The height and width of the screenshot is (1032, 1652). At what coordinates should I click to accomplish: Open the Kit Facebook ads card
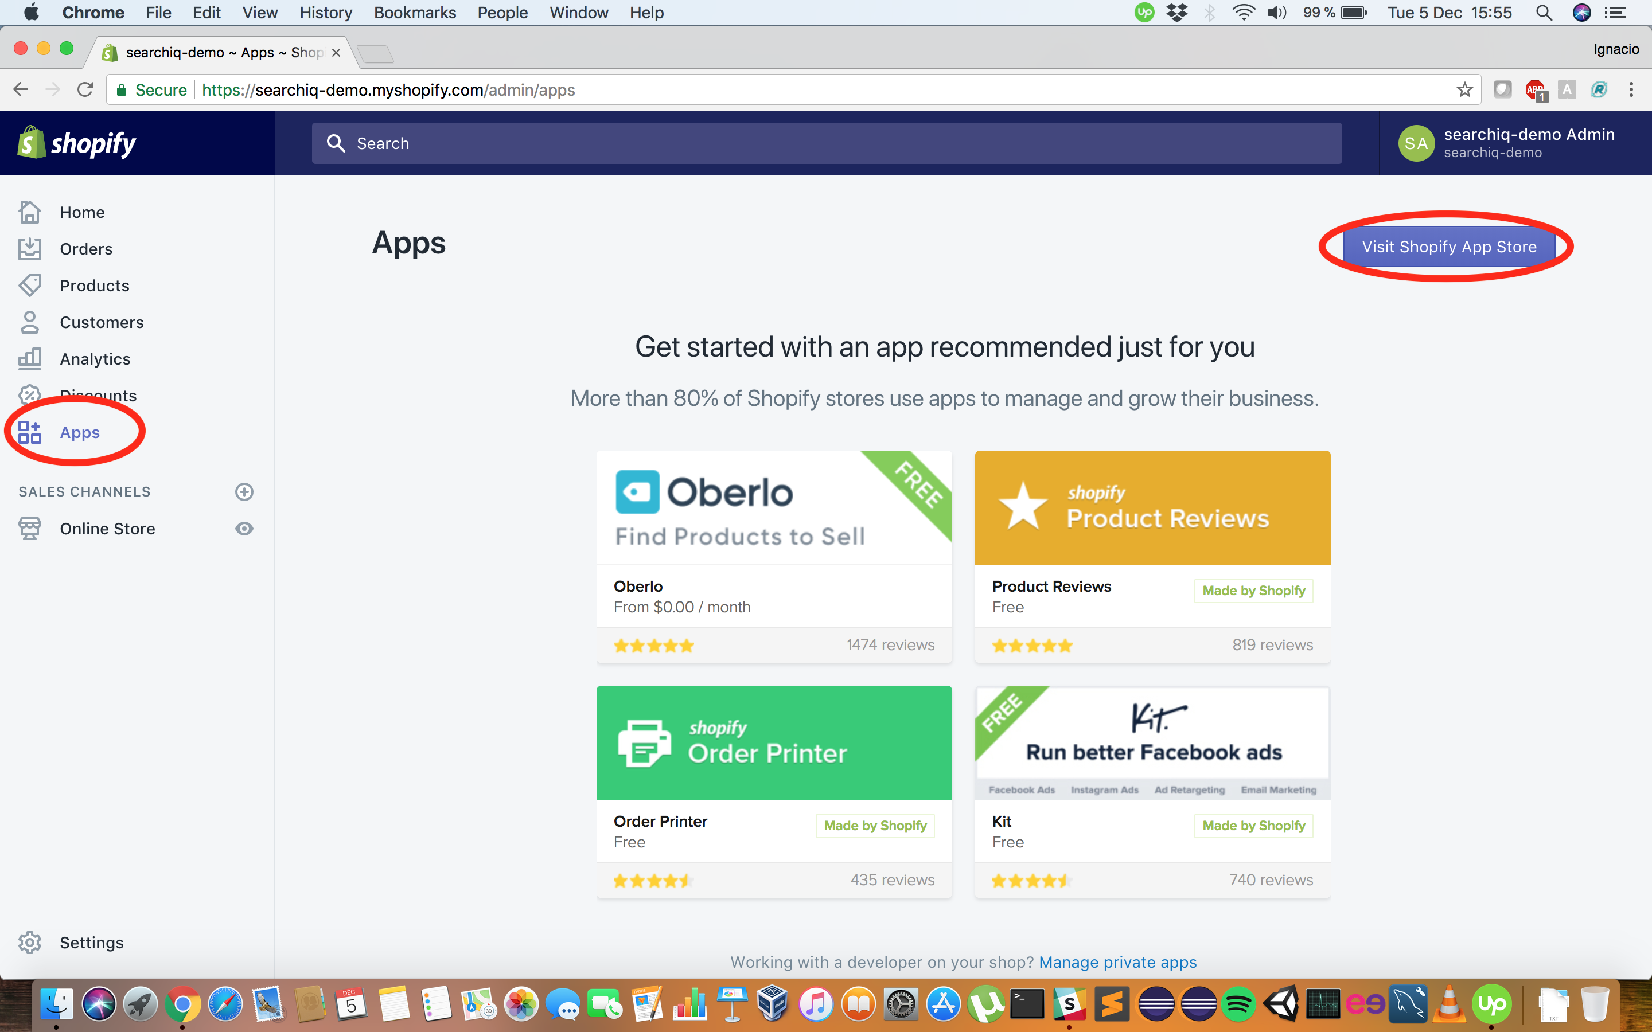(1152, 792)
